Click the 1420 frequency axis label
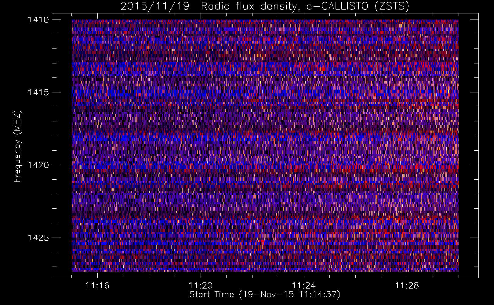The width and height of the screenshot is (494, 305). (x=38, y=165)
